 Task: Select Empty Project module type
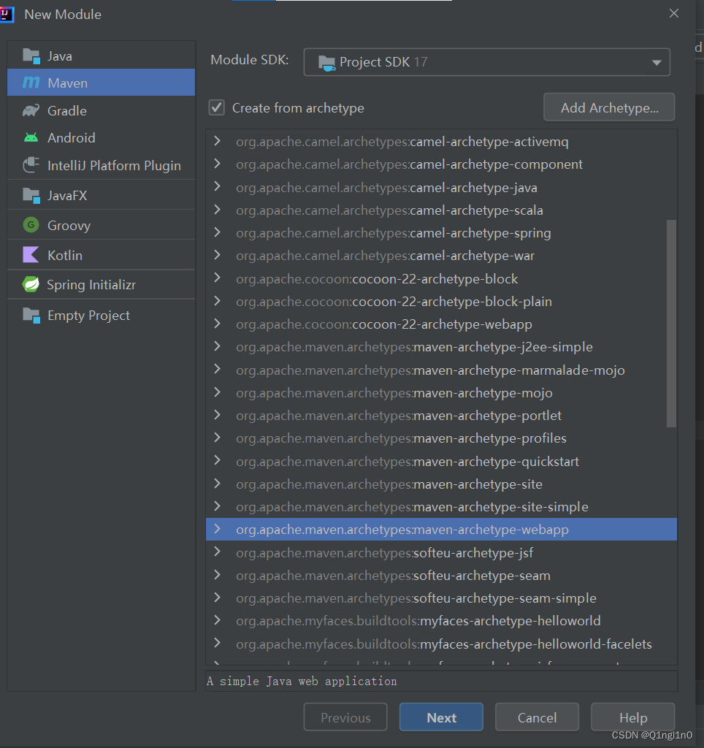tap(101, 316)
